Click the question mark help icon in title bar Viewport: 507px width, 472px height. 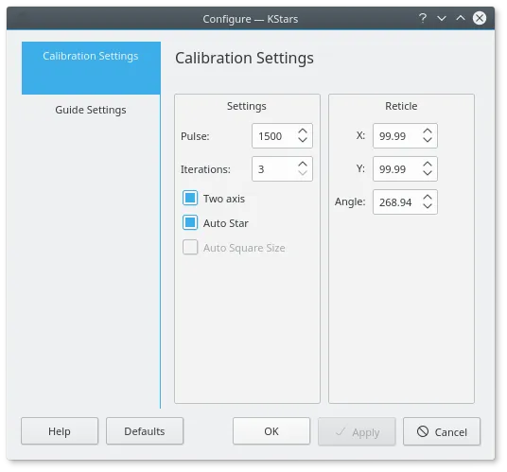[x=423, y=18]
